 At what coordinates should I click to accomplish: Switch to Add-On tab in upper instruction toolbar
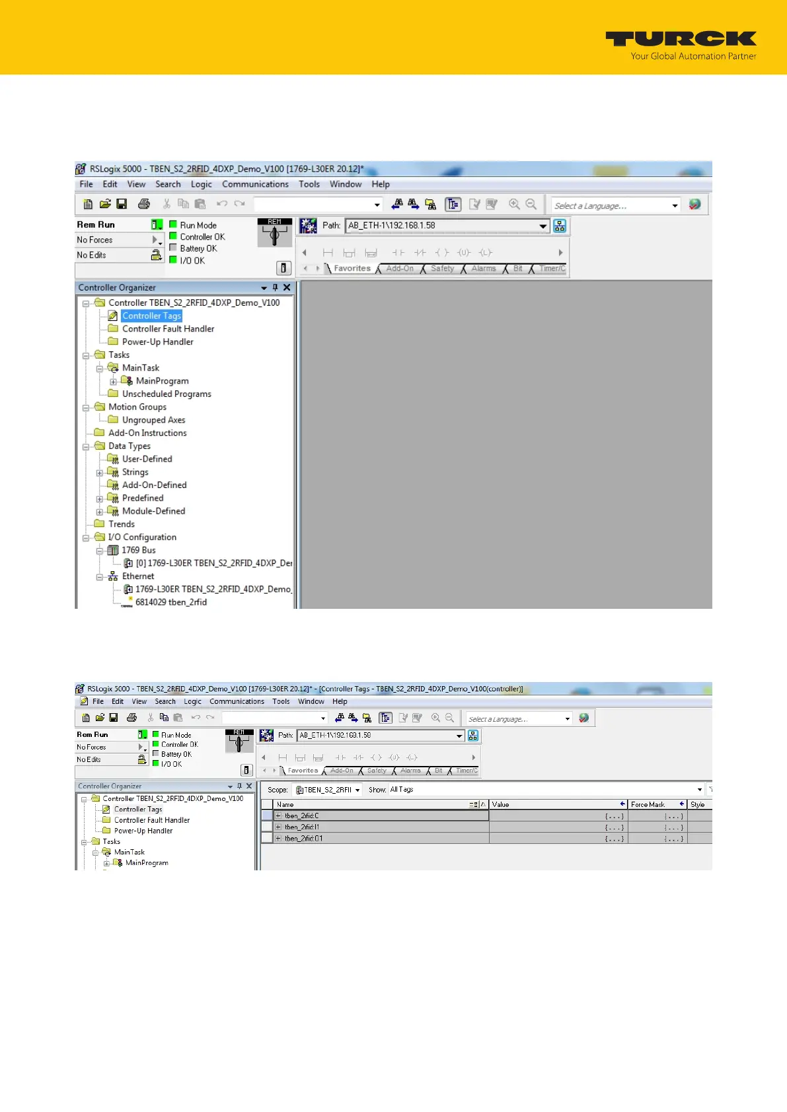(400, 269)
